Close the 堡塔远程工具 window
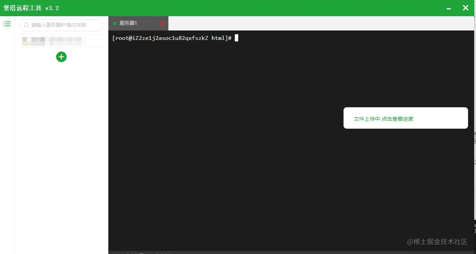The image size is (476, 254). pyautogui.click(x=466, y=8)
